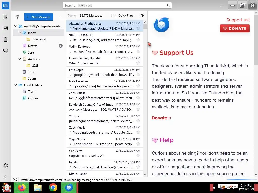The image size is (258, 193).
Task: Open the Local Folders Trash
Action: pos(39,91)
